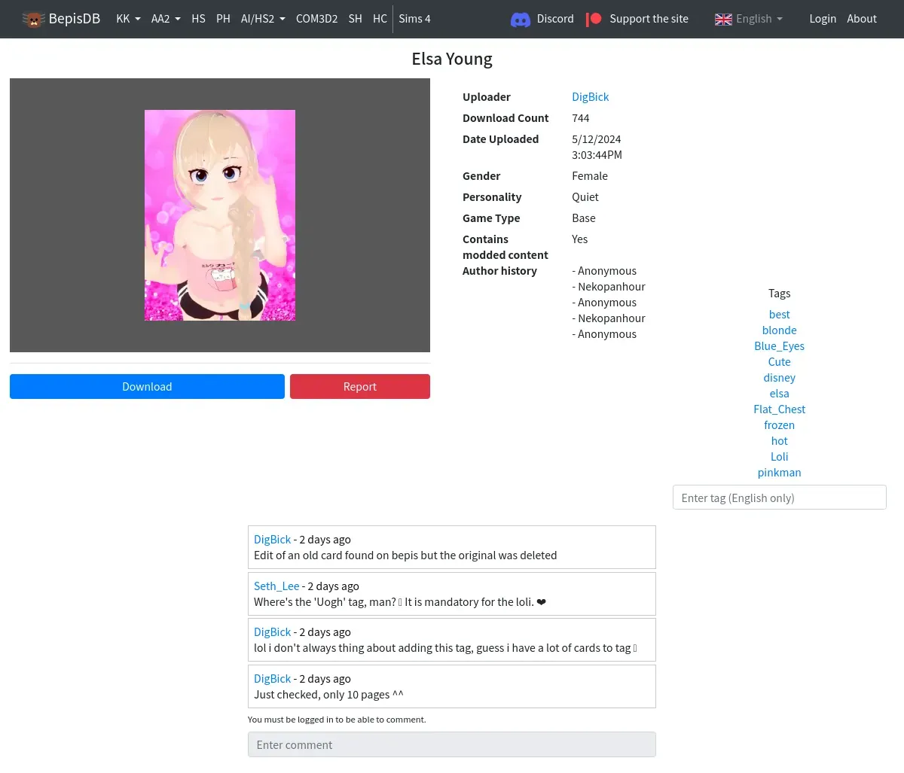
Task: Open DigBick link on 'lol i don't always' comment
Action: tap(272, 632)
